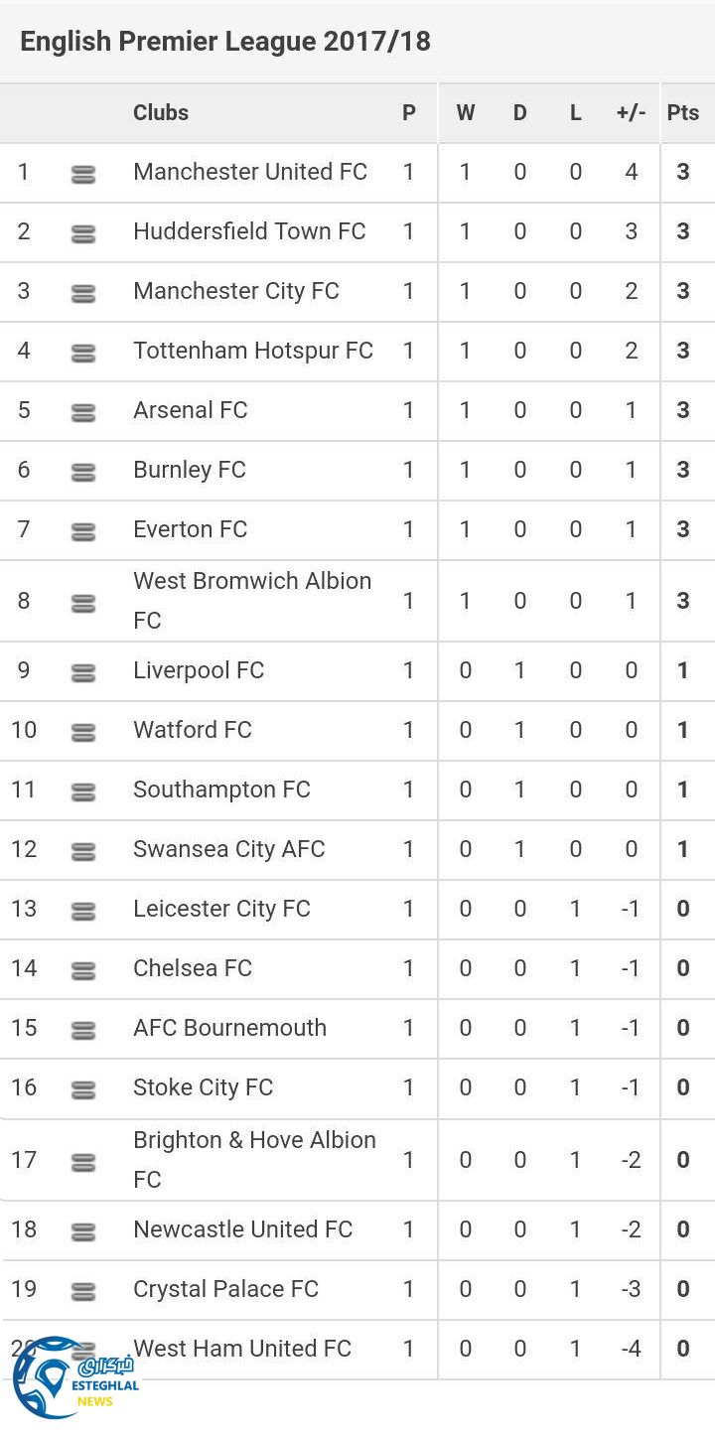This screenshot has width=715, height=1441.
Task: Click the position-change icon beside Manchester United FC
Action: [83, 175]
